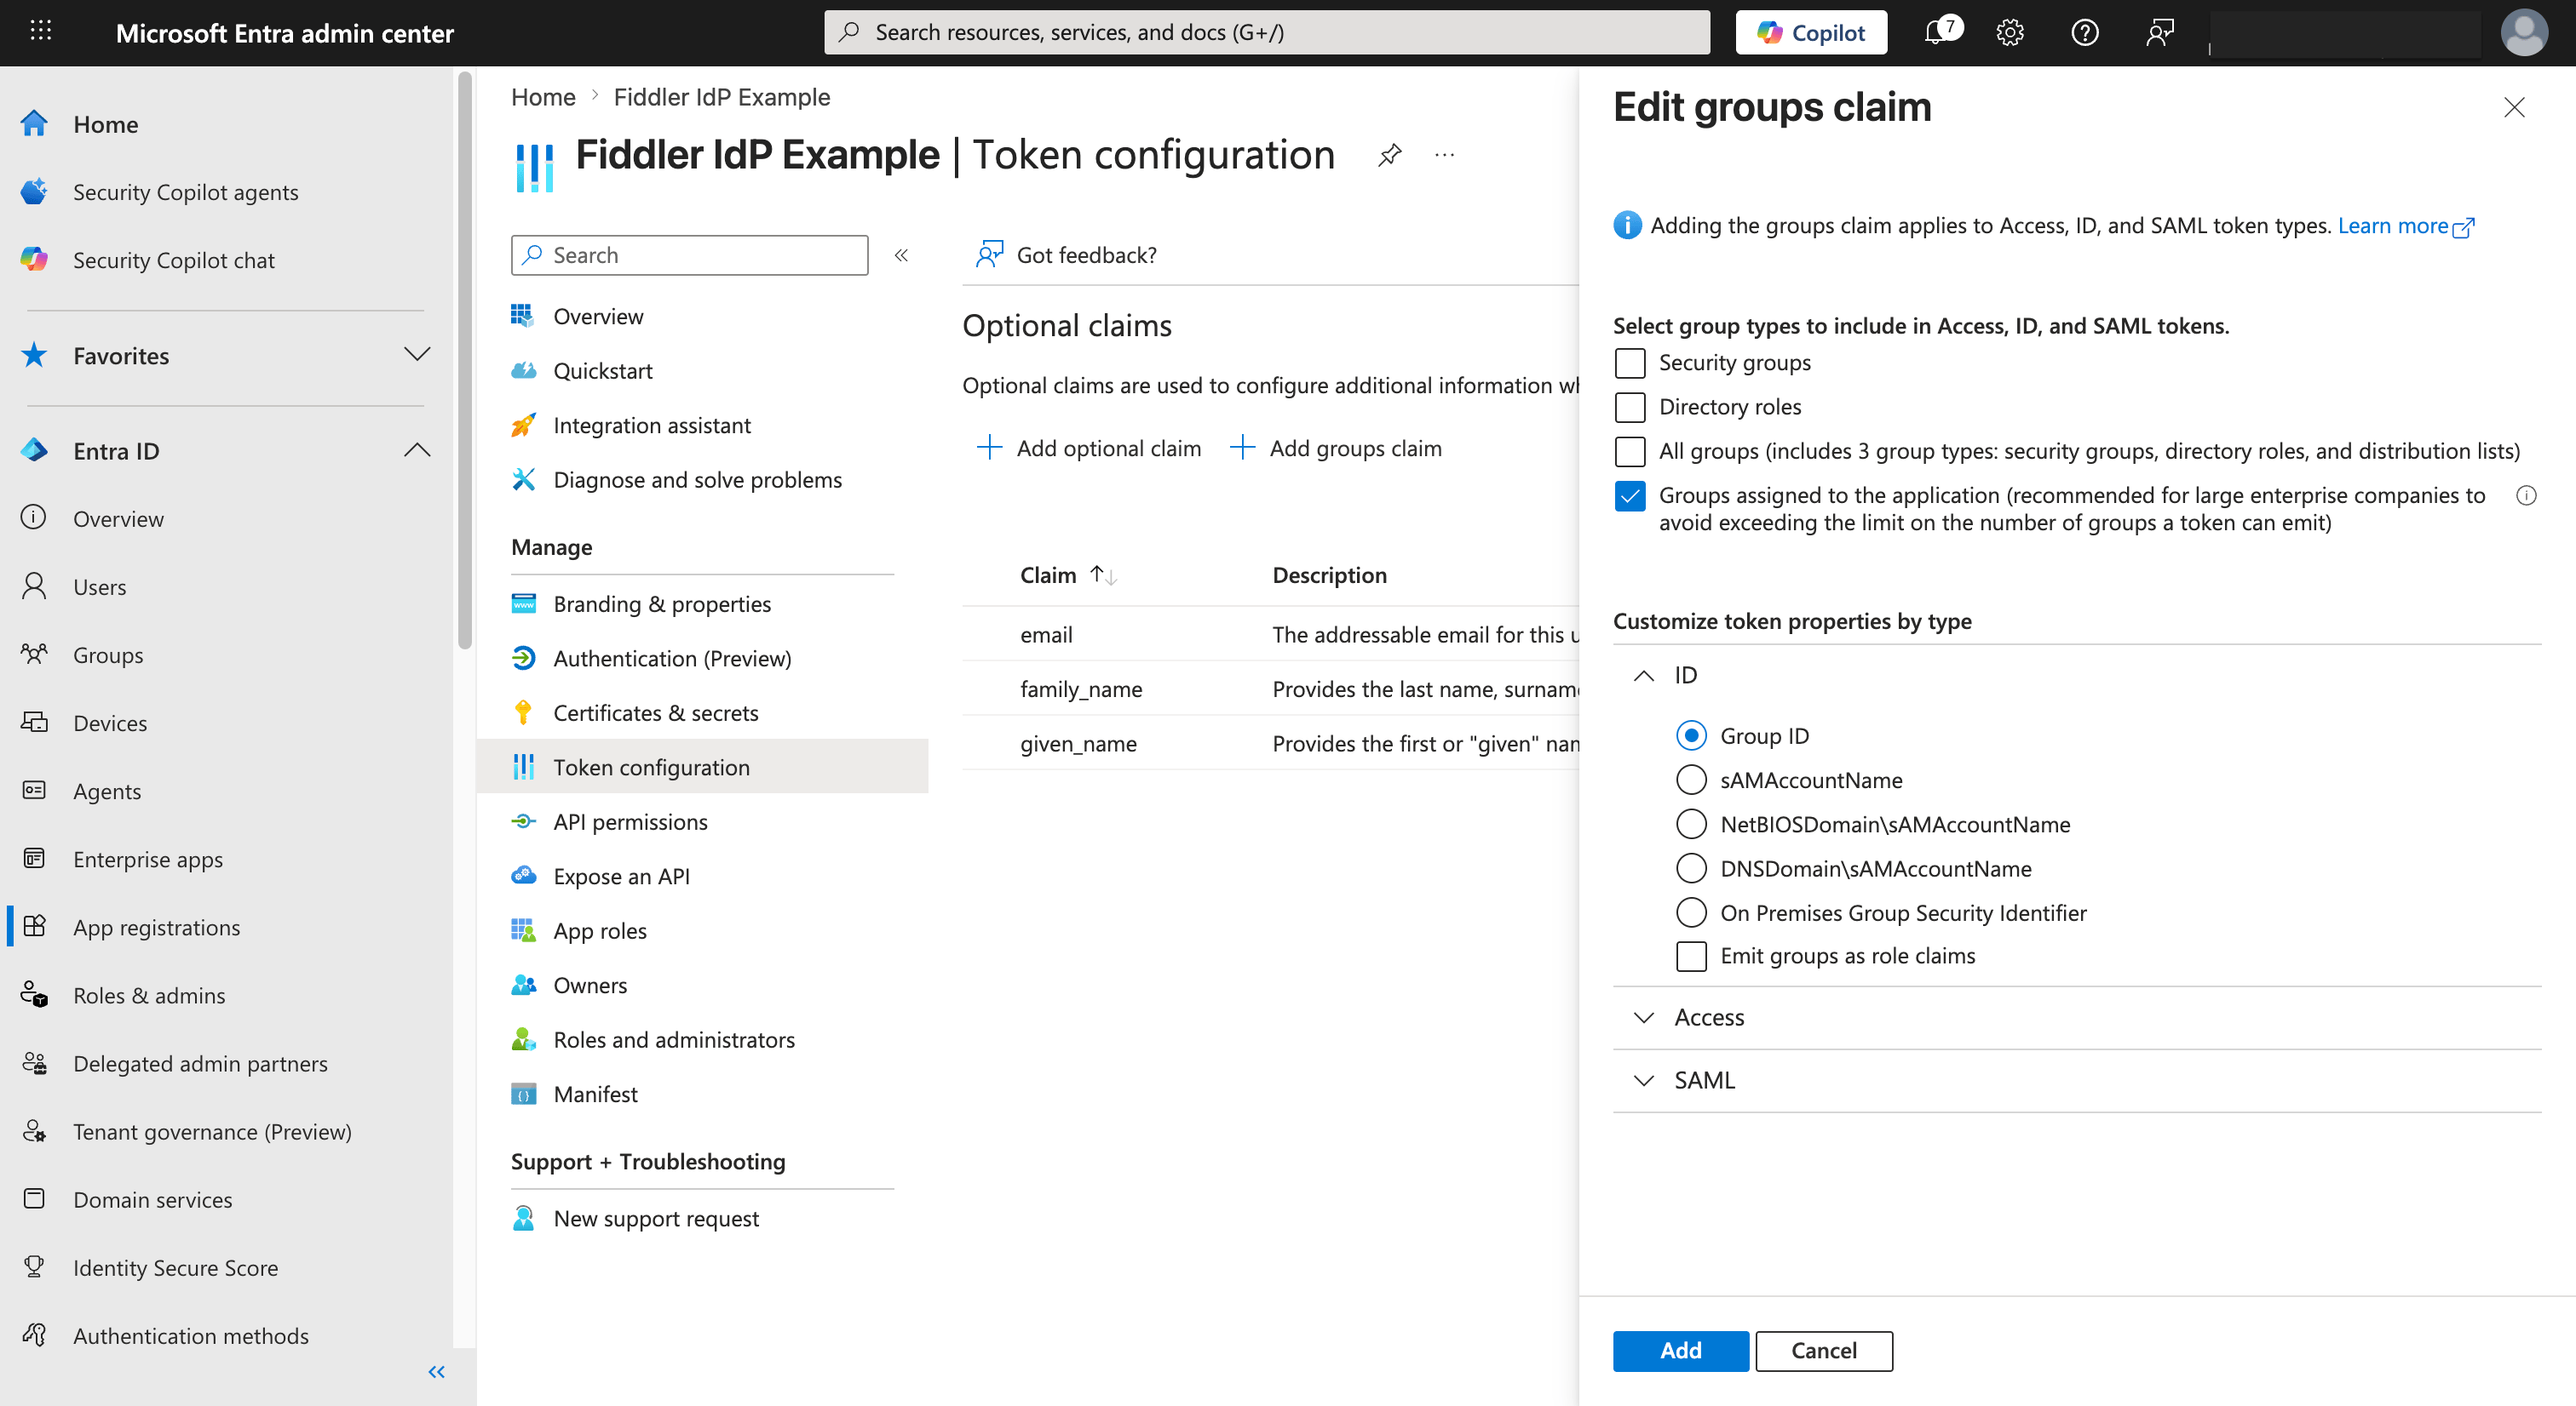The width and height of the screenshot is (2576, 1406).
Task: Collapse the resource menu double-chevron
Action: click(901, 254)
